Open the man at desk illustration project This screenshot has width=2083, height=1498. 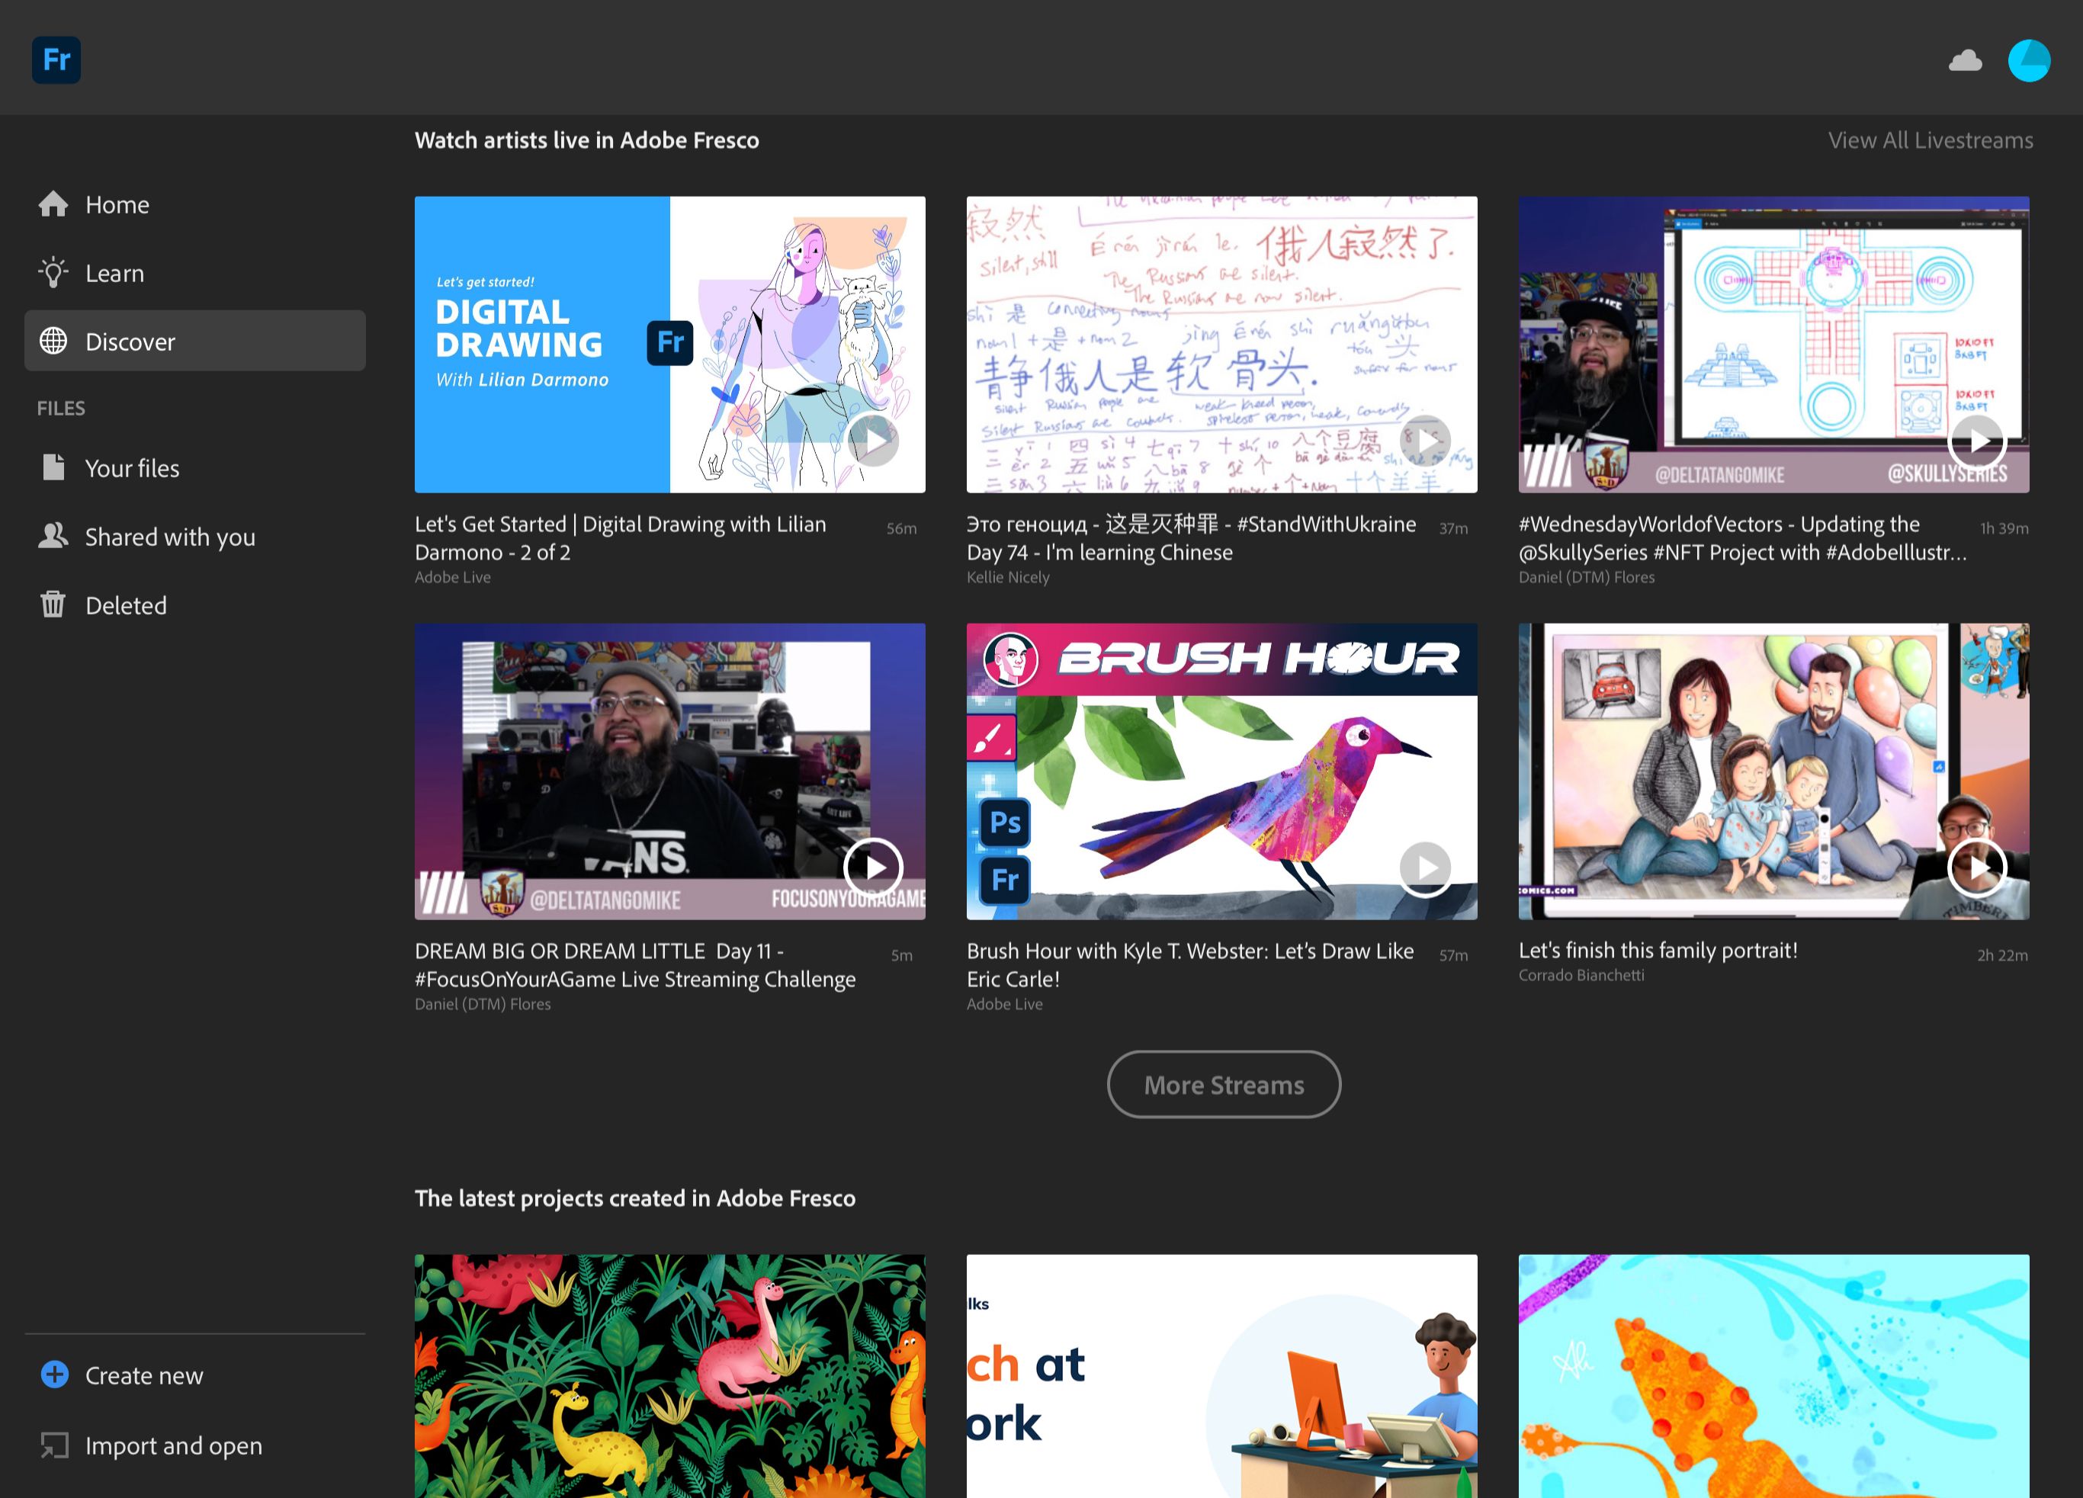click(1221, 1376)
